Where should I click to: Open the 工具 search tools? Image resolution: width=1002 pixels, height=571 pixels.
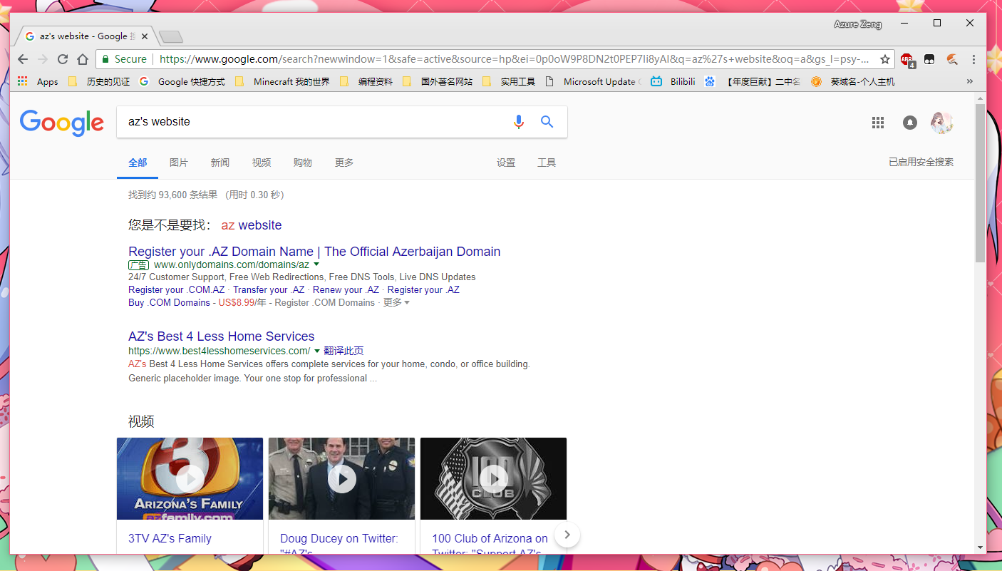click(547, 163)
